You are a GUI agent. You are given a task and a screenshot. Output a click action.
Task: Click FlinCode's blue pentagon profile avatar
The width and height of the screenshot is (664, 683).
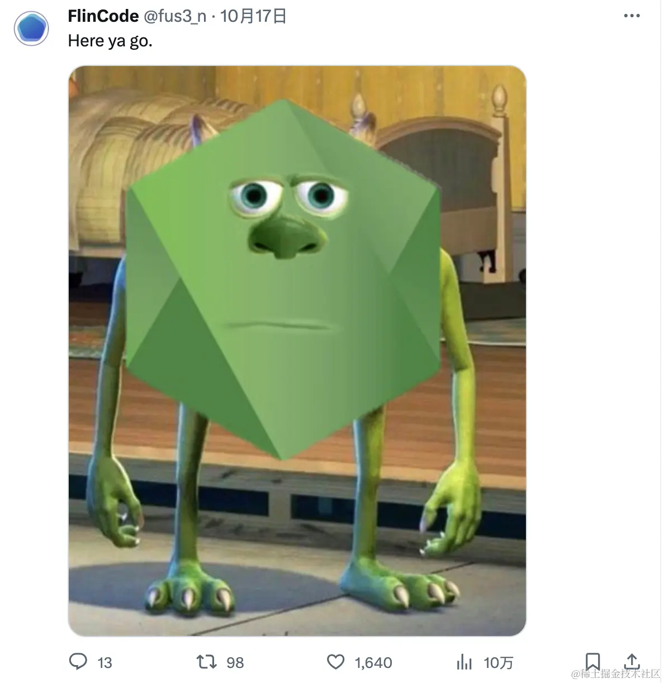(x=31, y=28)
